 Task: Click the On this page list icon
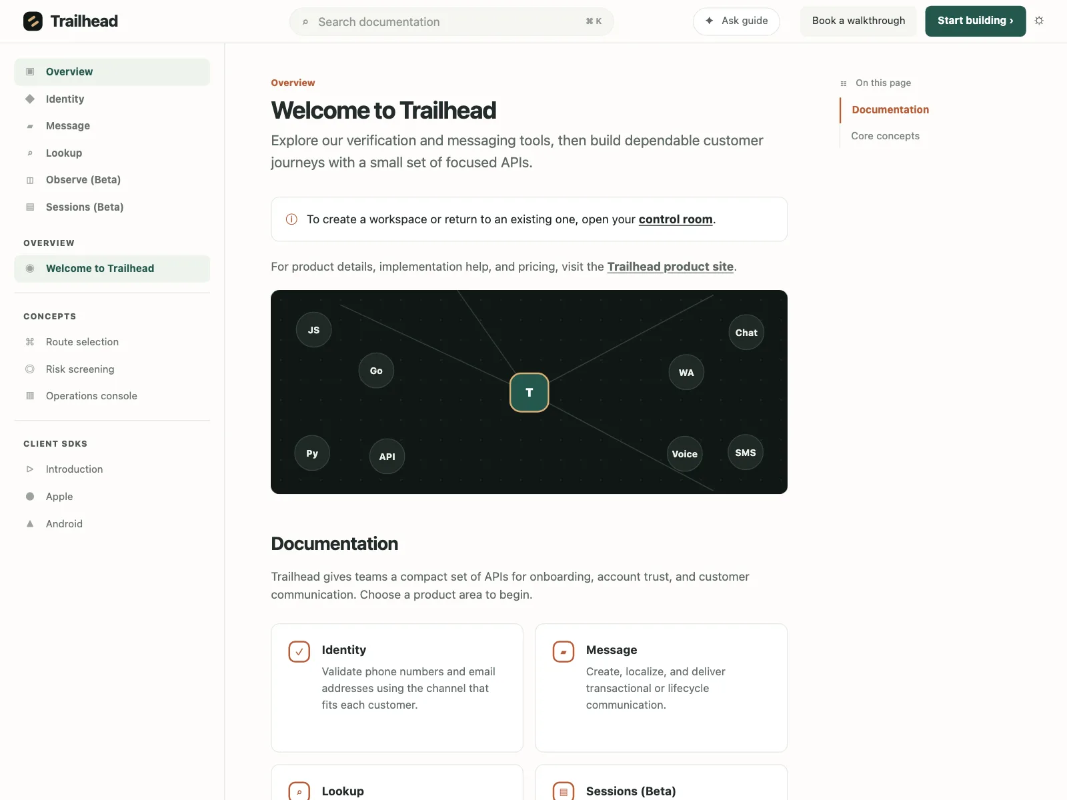click(x=844, y=83)
